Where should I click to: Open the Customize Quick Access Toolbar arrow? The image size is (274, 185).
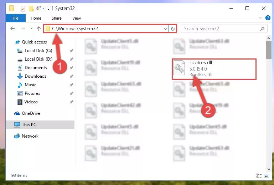(x=48, y=9)
